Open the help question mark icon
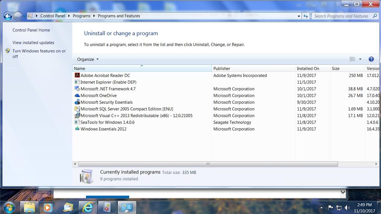The image size is (381, 214). (371, 59)
